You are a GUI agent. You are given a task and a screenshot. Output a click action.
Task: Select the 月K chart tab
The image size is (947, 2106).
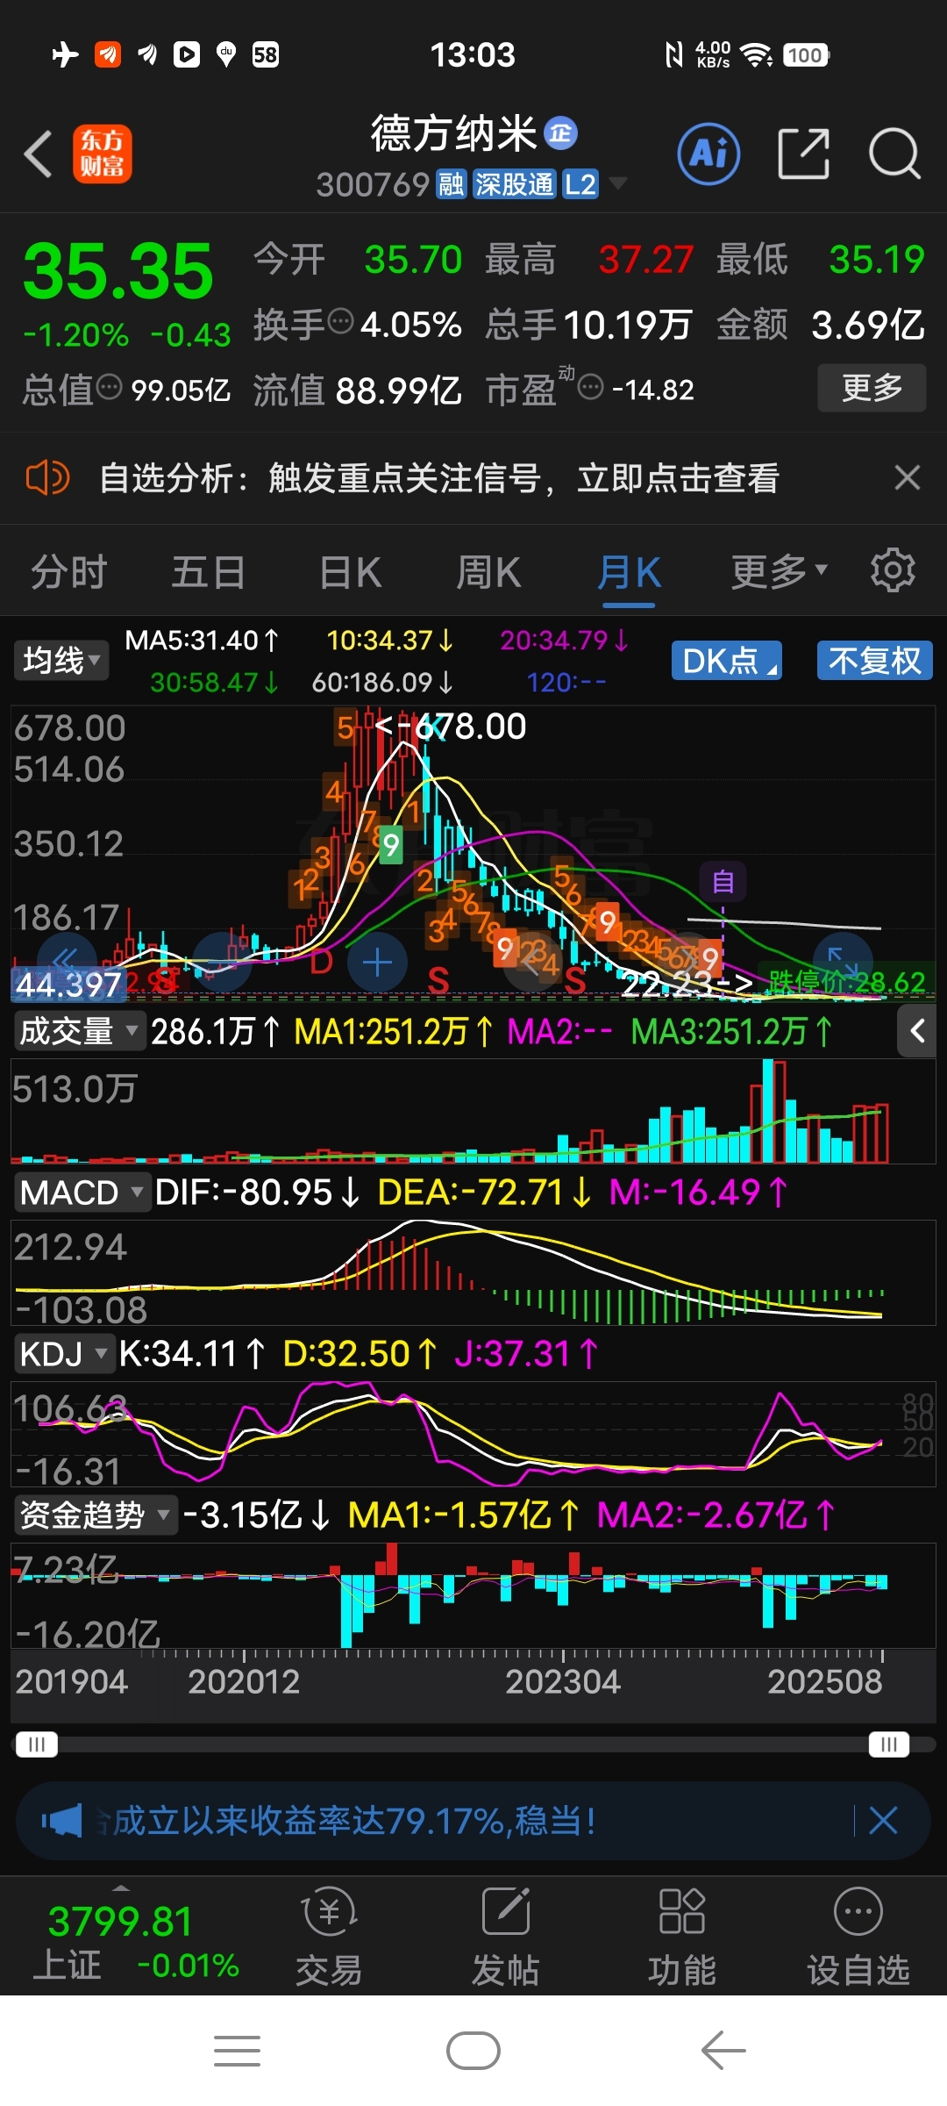(x=629, y=572)
